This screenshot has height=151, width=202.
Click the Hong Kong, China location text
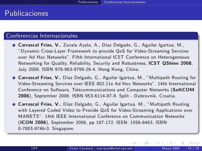[x=119, y=69]
